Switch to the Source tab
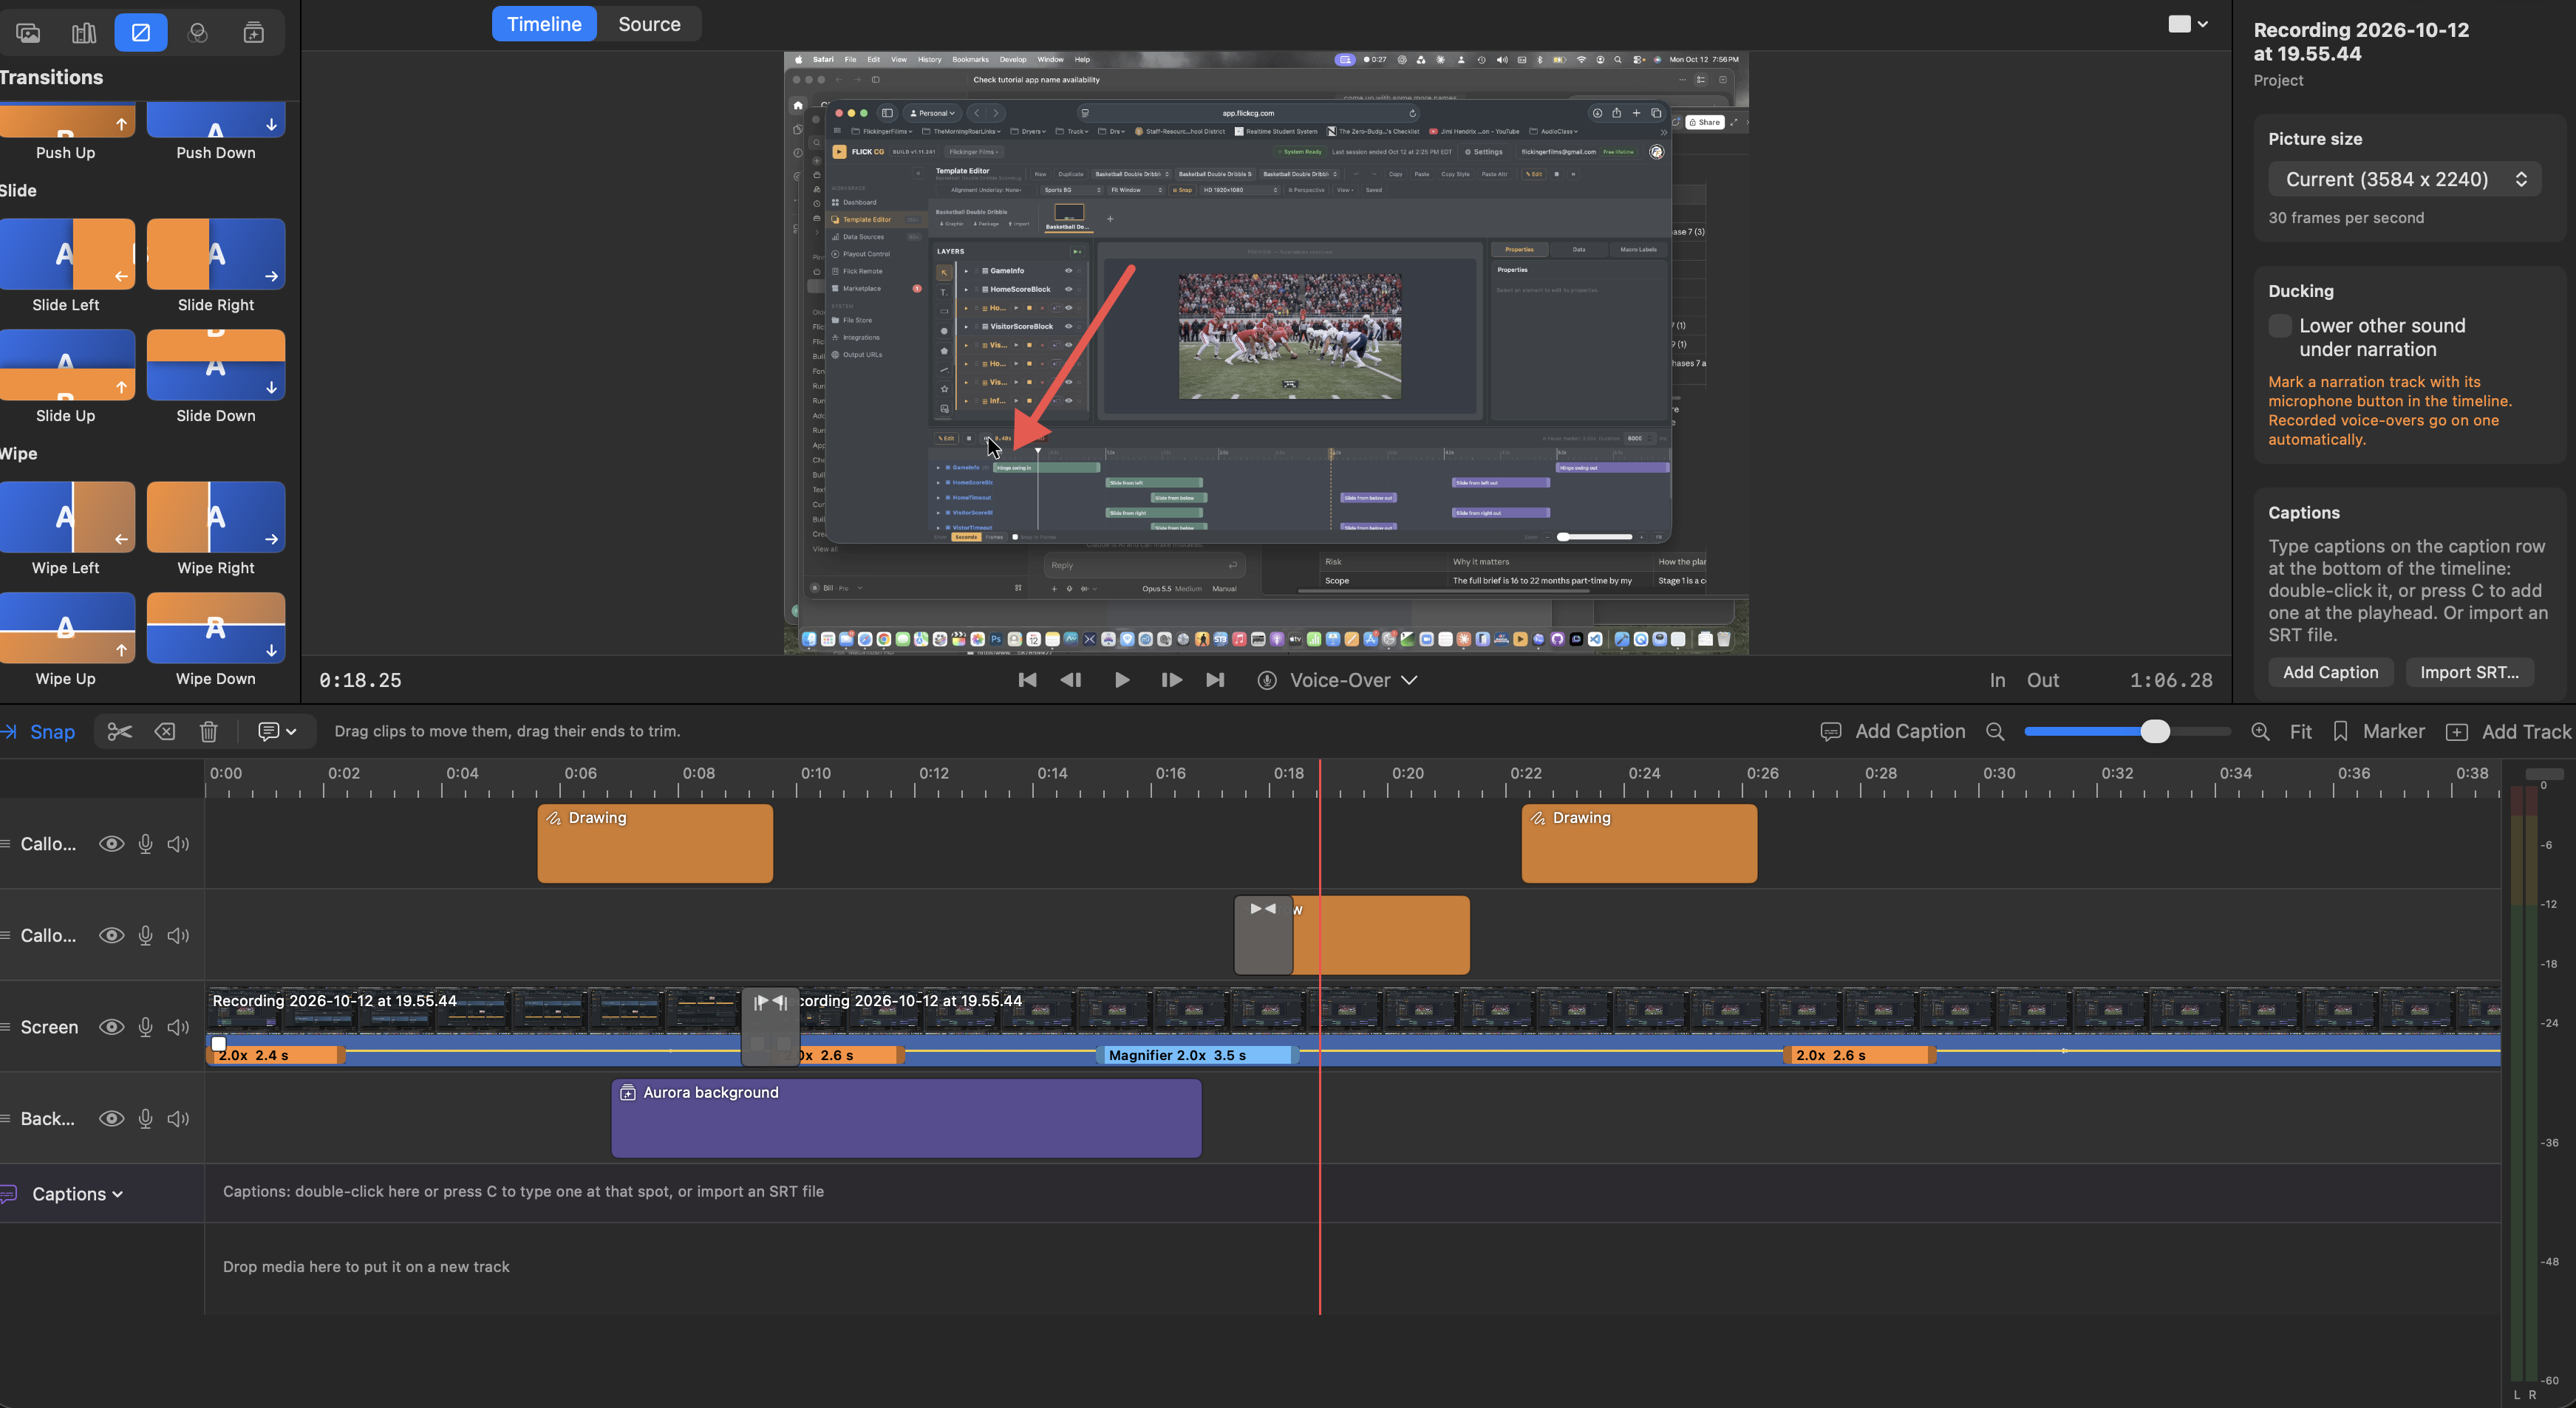The image size is (2576, 1408). coord(649,24)
